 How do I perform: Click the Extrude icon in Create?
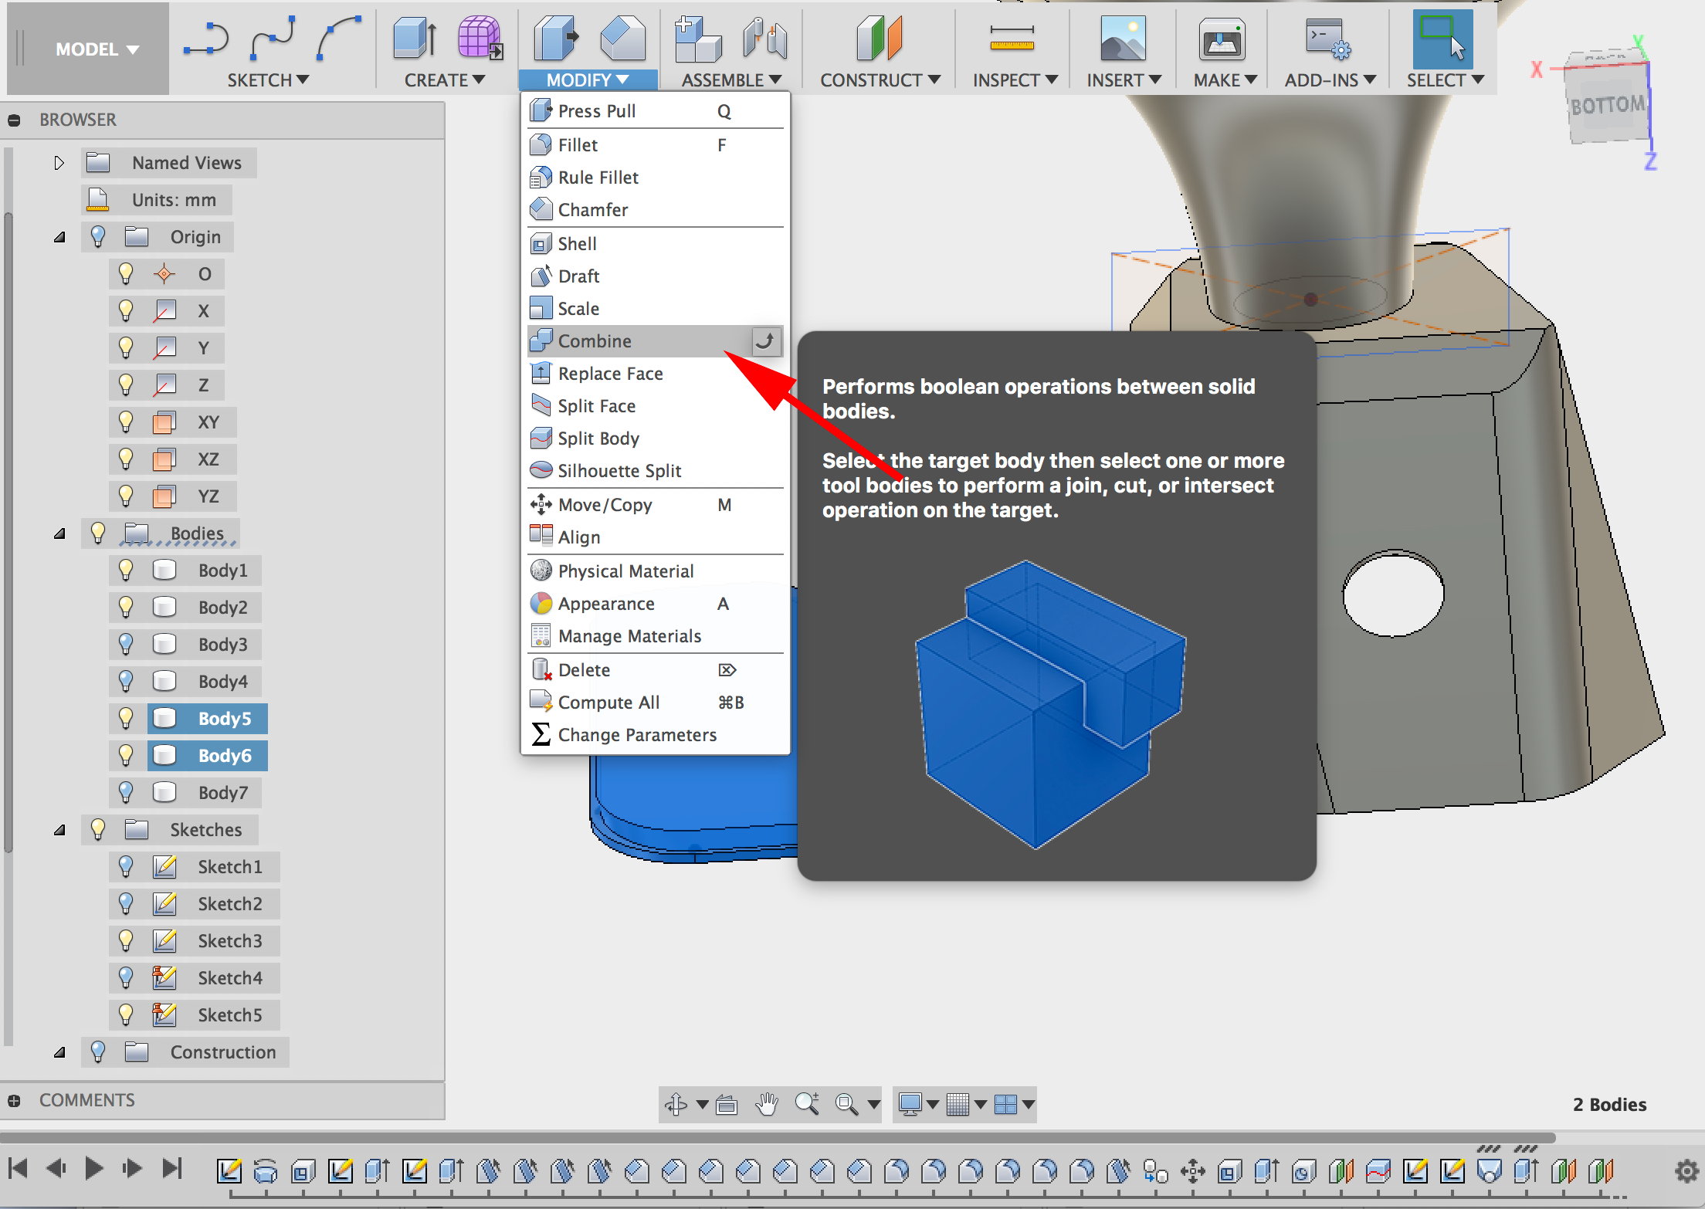[415, 39]
